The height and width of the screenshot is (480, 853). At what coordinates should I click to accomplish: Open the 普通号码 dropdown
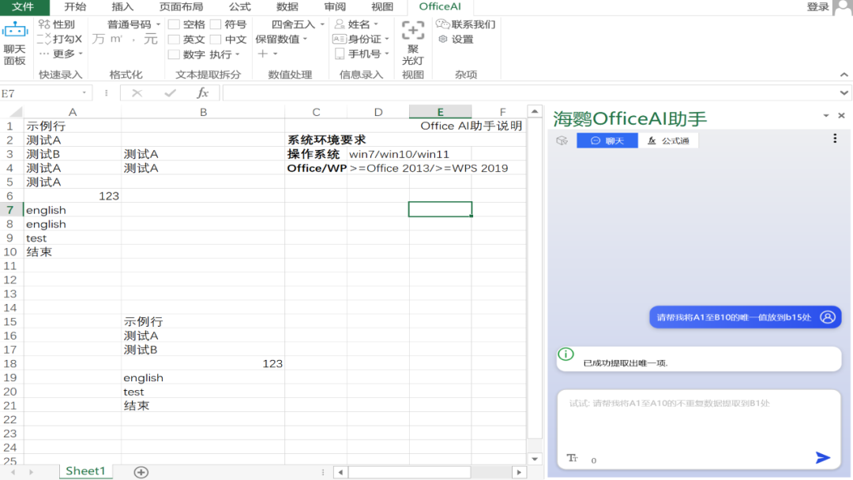[133, 24]
